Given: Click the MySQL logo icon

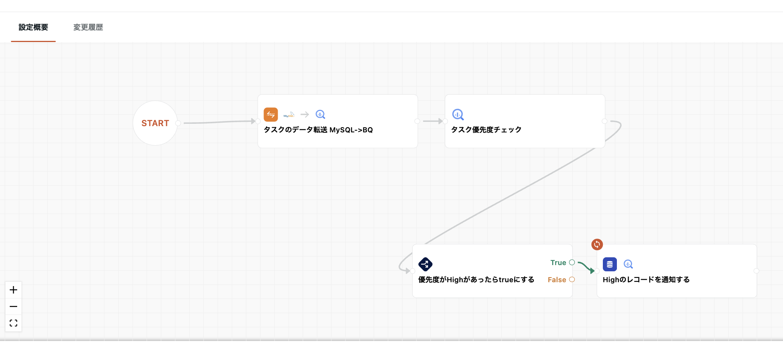Looking at the screenshot, I should tap(289, 114).
